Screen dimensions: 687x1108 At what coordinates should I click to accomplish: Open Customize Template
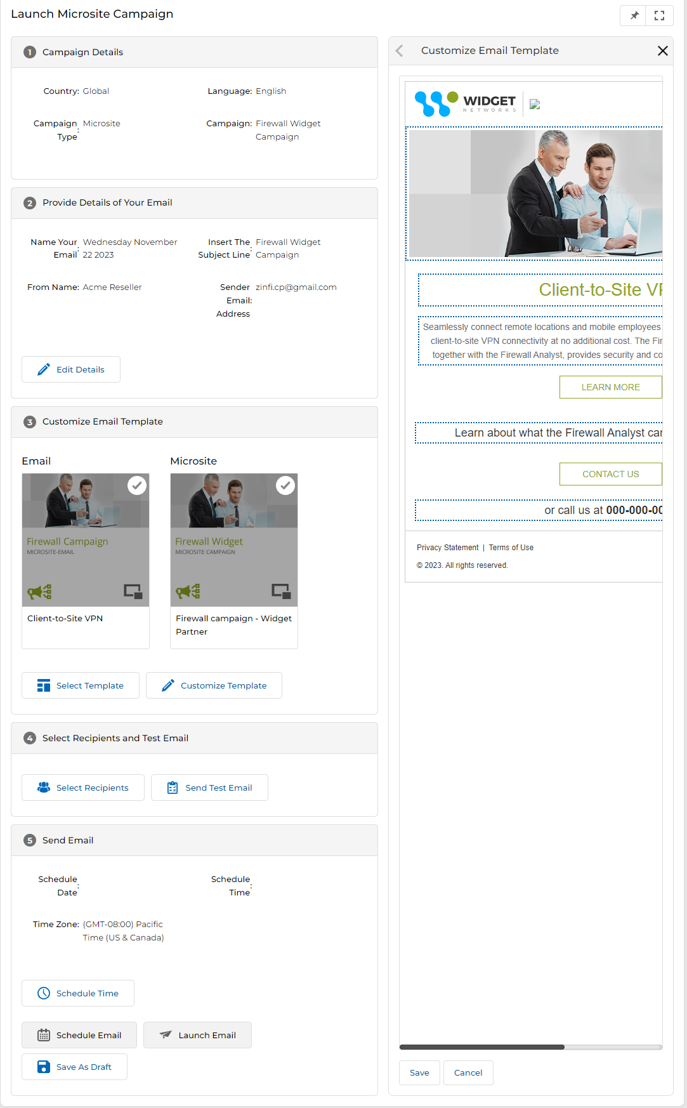pyautogui.click(x=214, y=685)
